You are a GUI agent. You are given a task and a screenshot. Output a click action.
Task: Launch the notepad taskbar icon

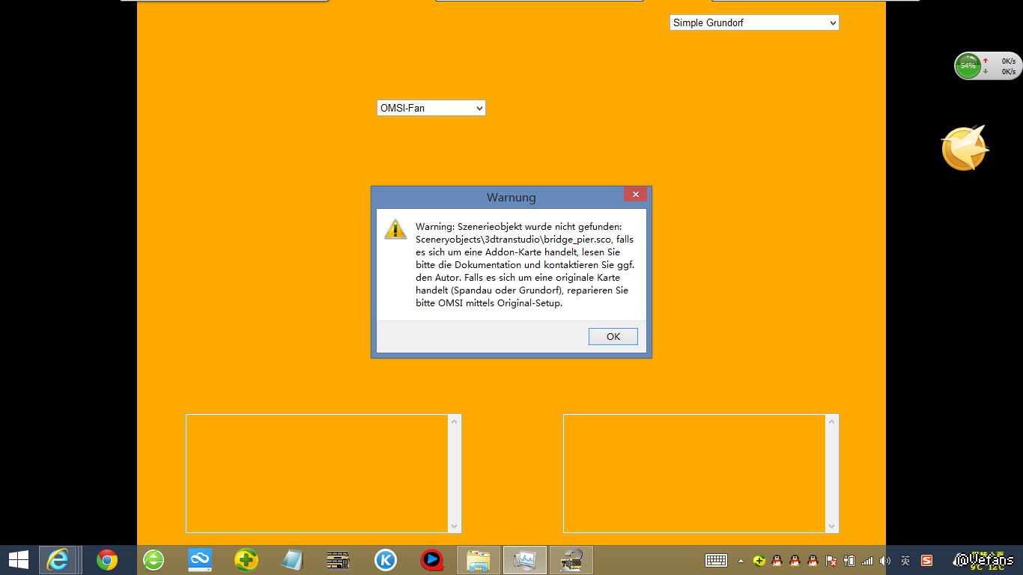click(292, 560)
